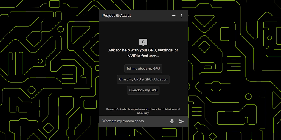281x140 pixels.
Task: Click the 'What are my system specs' text
Action: tap(123, 121)
